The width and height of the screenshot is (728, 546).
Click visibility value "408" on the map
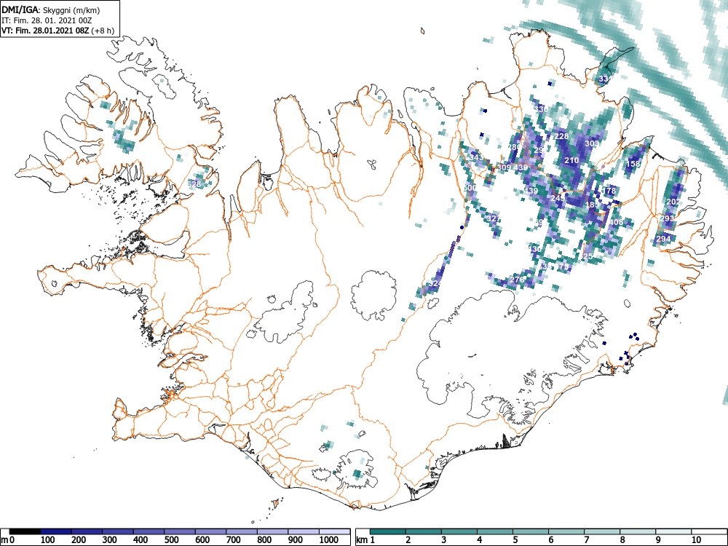tap(616, 222)
